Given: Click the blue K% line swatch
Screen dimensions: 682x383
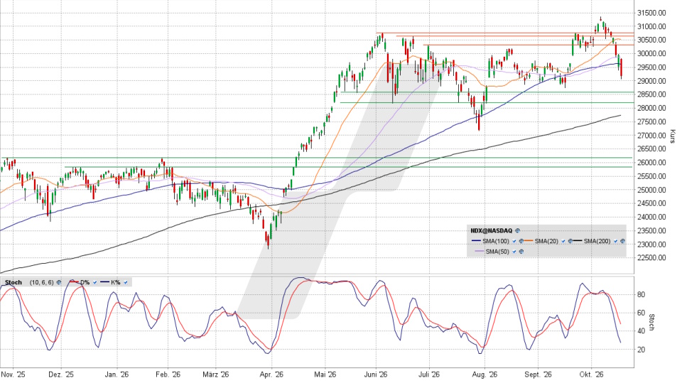Looking at the screenshot, I should click(105, 282).
